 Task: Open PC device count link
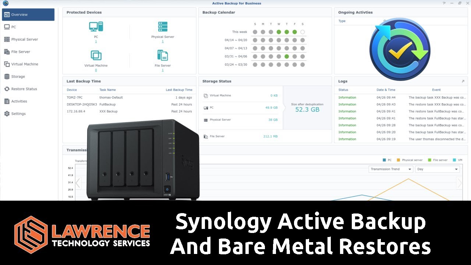click(x=96, y=42)
